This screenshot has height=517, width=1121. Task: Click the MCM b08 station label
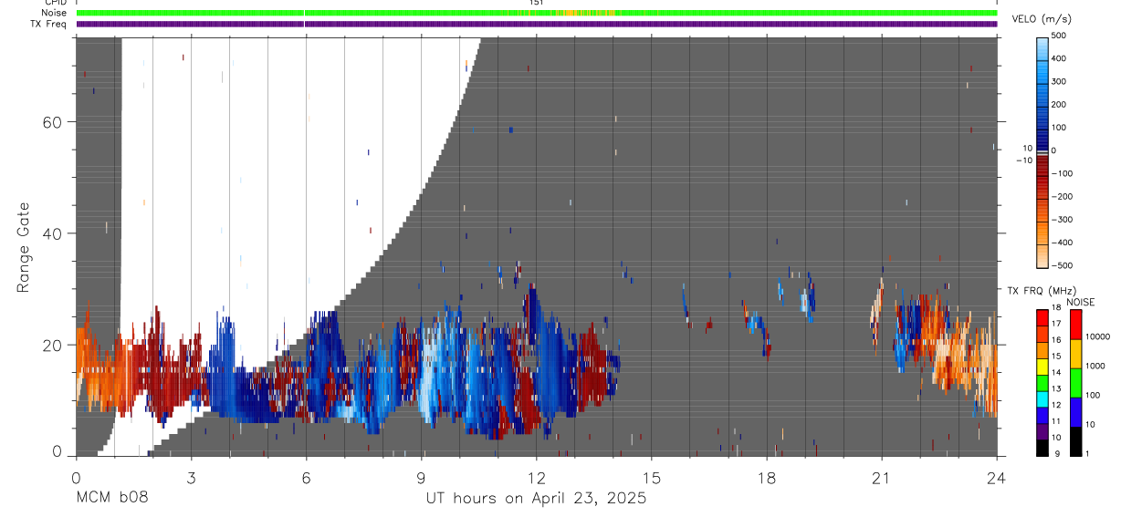(x=110, y=498)
